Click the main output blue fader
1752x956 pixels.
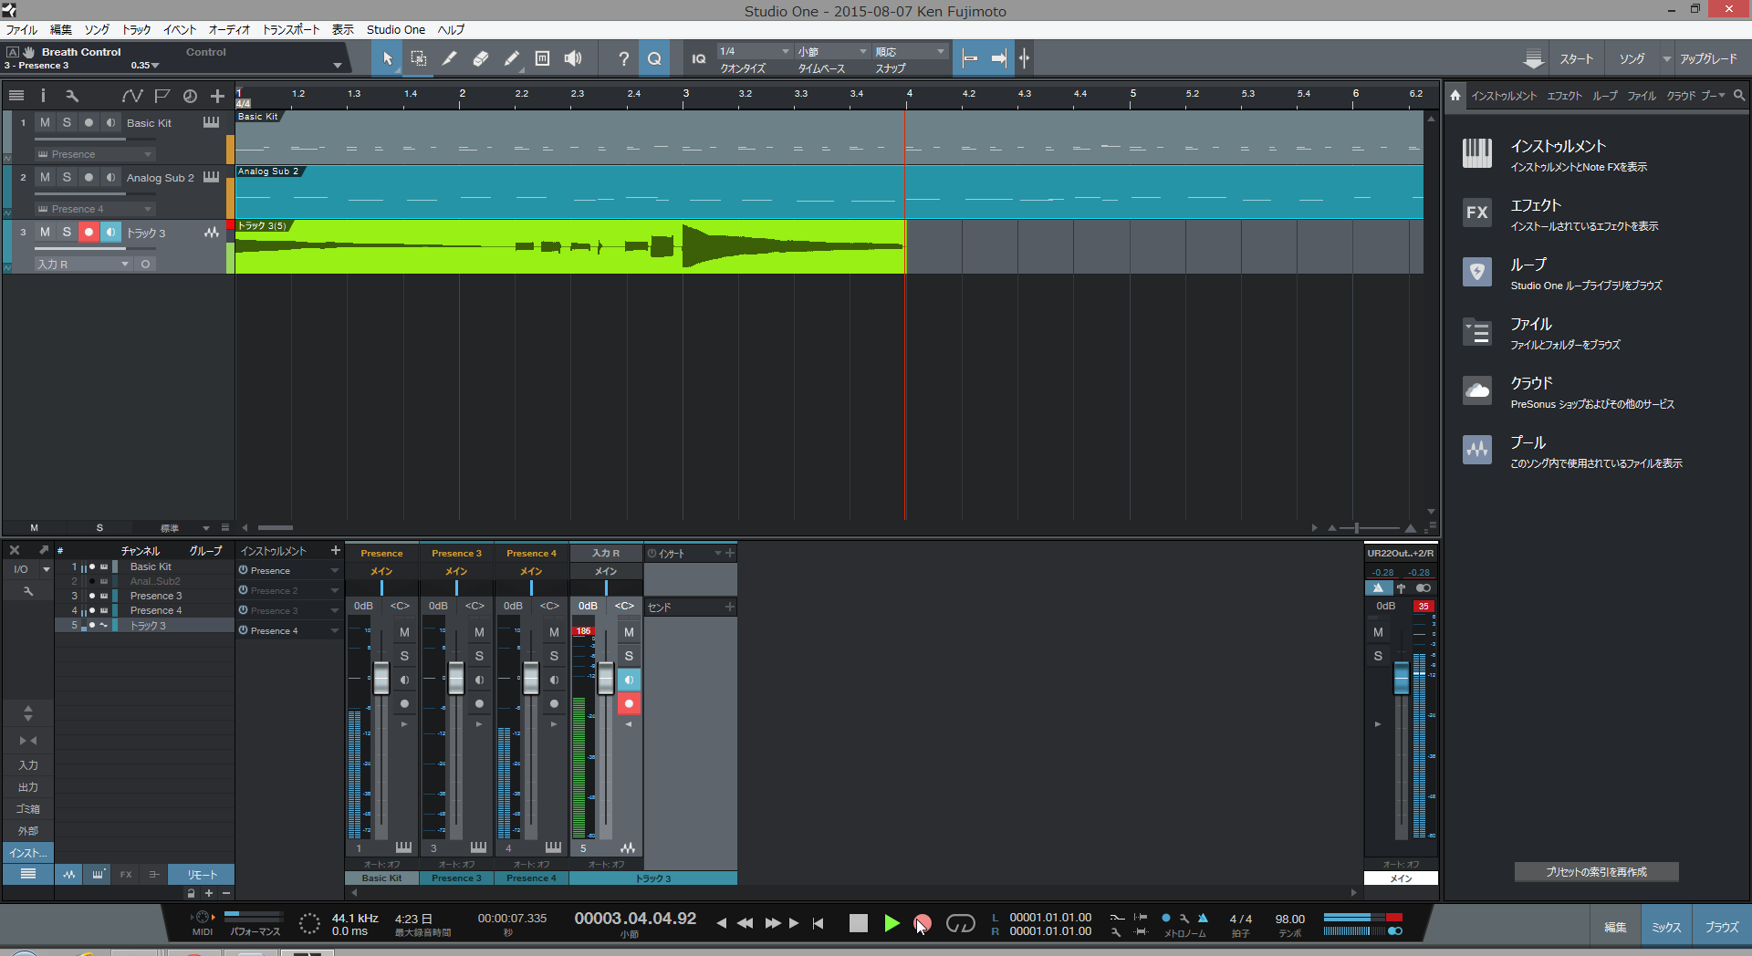[1402, 680]
